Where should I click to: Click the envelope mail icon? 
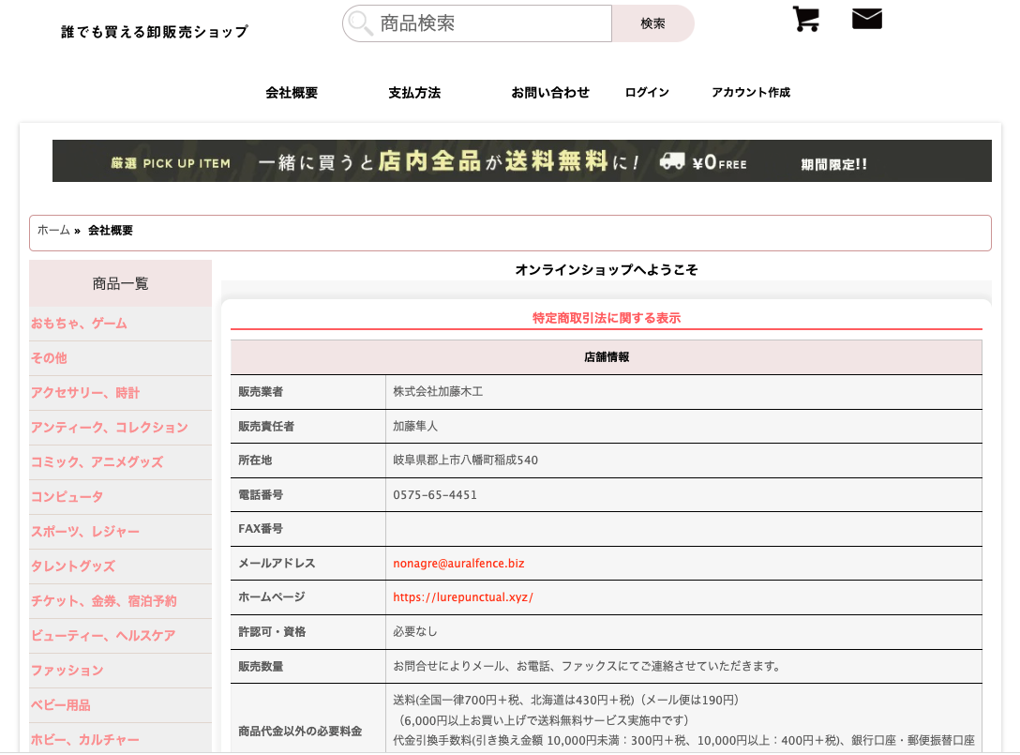[x=866, y=19]
